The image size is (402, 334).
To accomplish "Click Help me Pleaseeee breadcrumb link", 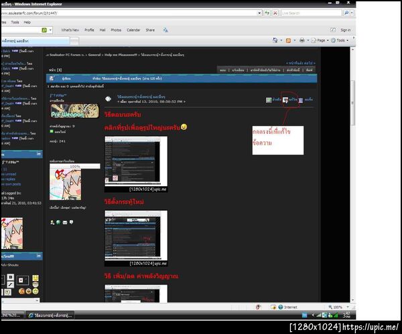I will [x=121, y=55].
